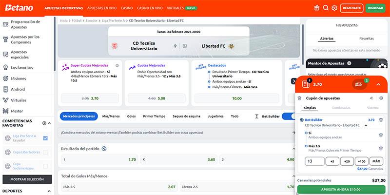Open Virtuales sidebar icon

[5, 100]
